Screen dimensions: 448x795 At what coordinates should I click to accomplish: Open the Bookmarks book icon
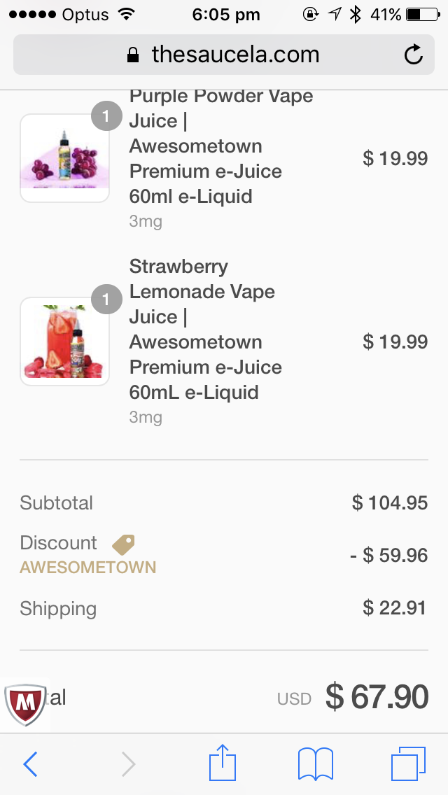pyautogui.click(x=315, y=764)
